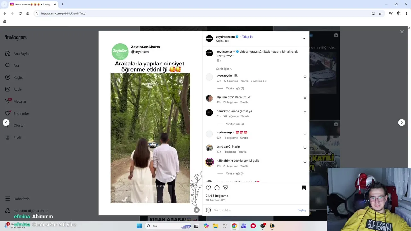
Task: Bookmark this page with the star icon
Action: click(x=380, y=13)
